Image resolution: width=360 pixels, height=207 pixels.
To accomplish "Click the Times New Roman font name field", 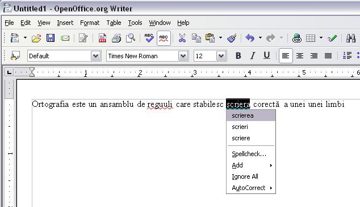I will pos(142,56).
